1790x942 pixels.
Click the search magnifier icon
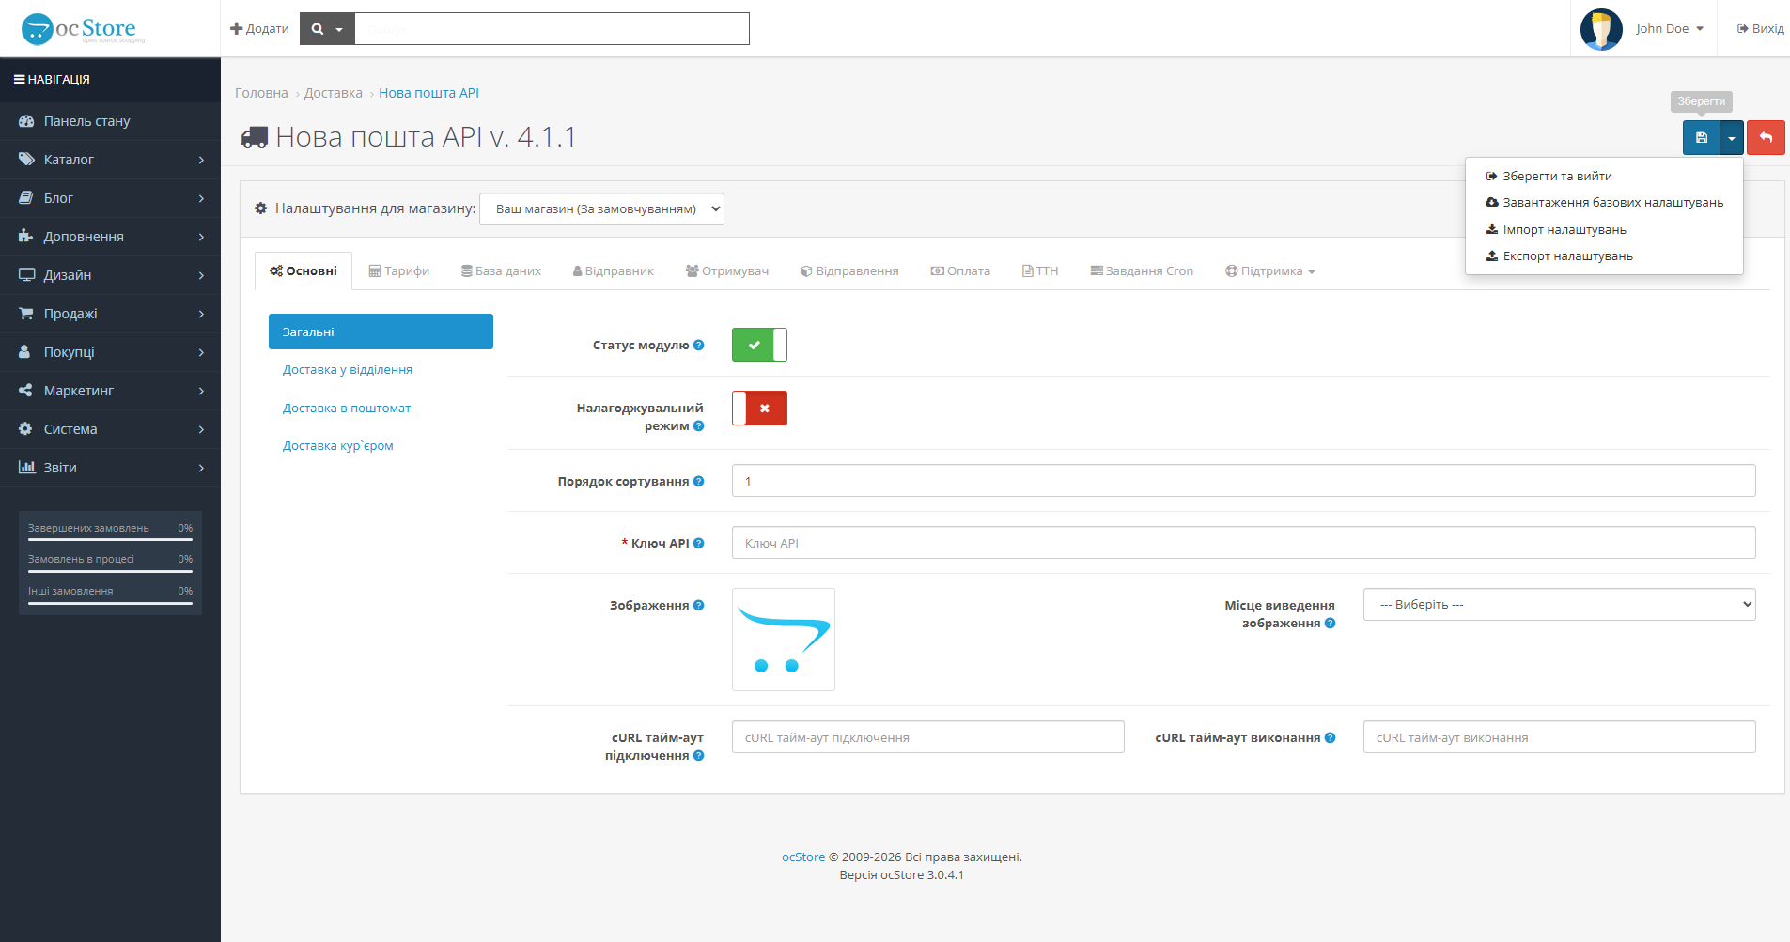point(318,29)
